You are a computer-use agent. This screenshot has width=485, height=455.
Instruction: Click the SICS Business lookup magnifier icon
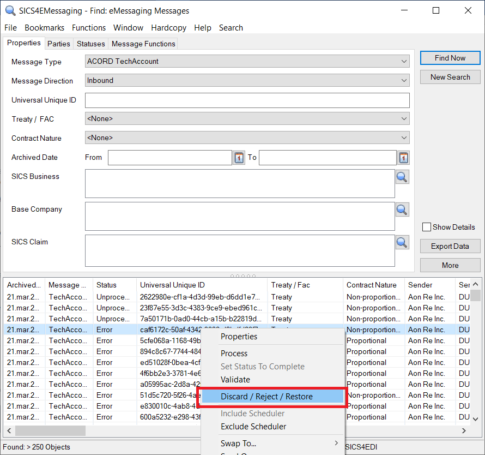[402, 177]
